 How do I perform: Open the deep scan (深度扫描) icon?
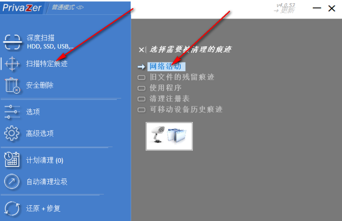pyautogui.click(x=13, y=42)
